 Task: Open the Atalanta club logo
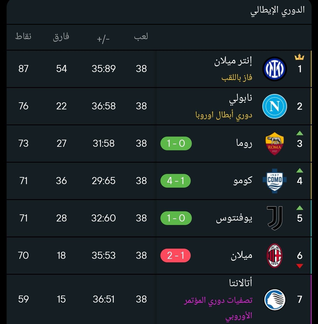coord(275,299)
